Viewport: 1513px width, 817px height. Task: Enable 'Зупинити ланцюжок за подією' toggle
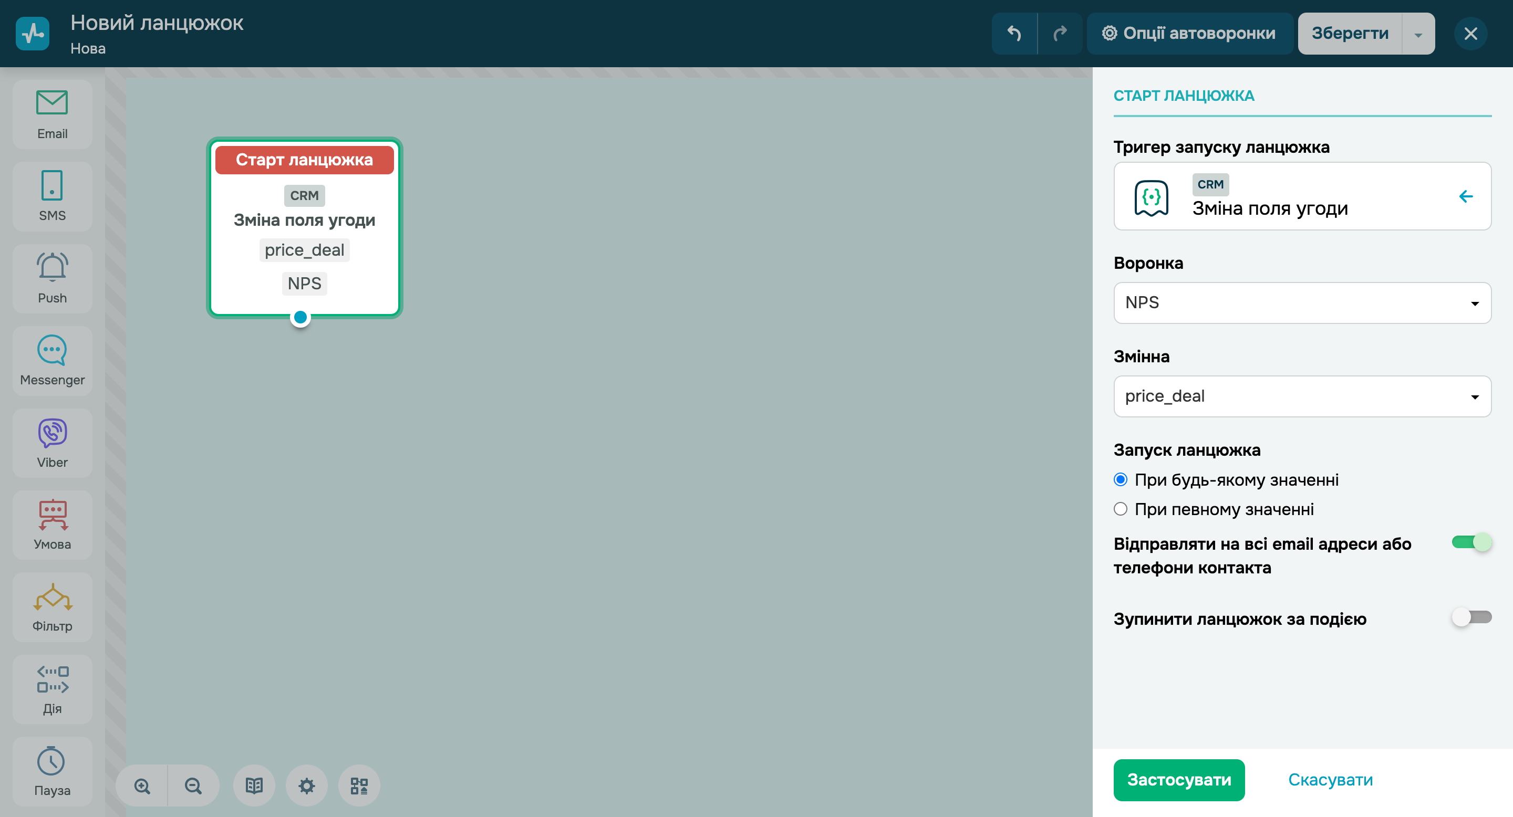click(1471, 617)
